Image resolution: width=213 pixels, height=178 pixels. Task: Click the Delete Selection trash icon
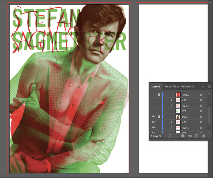click(204, 136)
